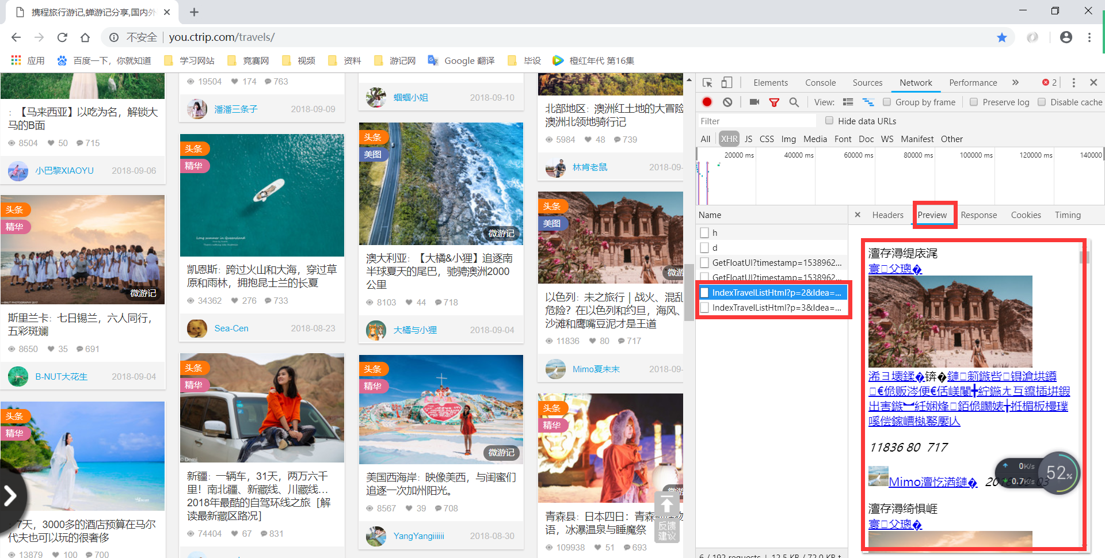Open the Chrome profile avatar

click(1066, 37)
